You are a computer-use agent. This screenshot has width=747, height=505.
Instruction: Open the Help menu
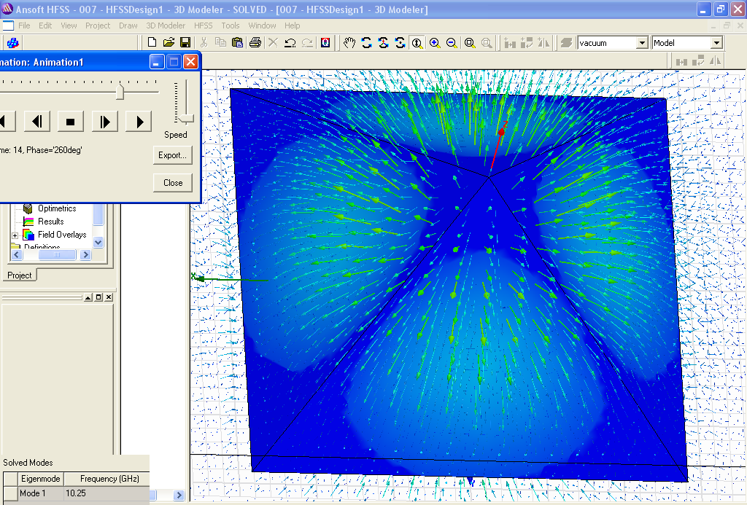coord(293,26)
